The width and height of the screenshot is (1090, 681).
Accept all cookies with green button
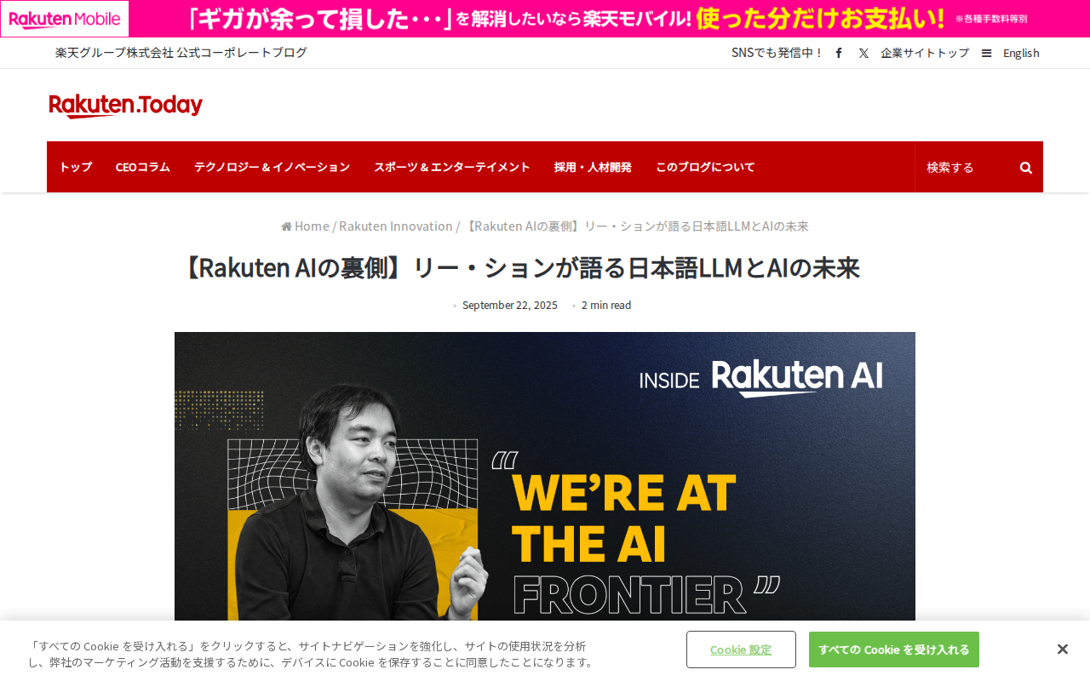click(894, 650)
